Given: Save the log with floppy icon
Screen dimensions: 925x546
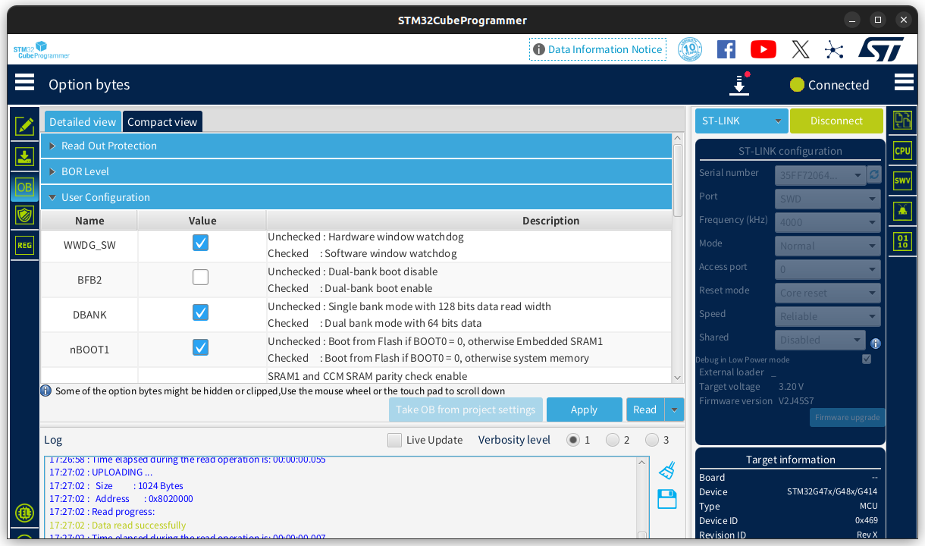Looking at the screenshot, I should tap(667, 499).
